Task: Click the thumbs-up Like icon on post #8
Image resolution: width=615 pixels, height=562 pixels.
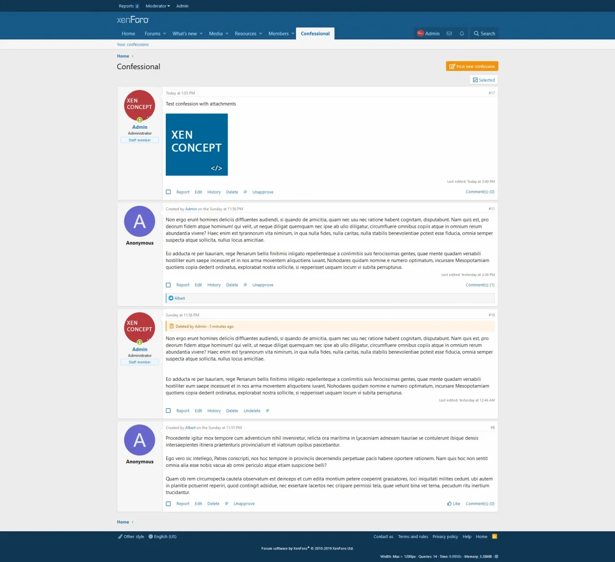Action: coord(449,504)
